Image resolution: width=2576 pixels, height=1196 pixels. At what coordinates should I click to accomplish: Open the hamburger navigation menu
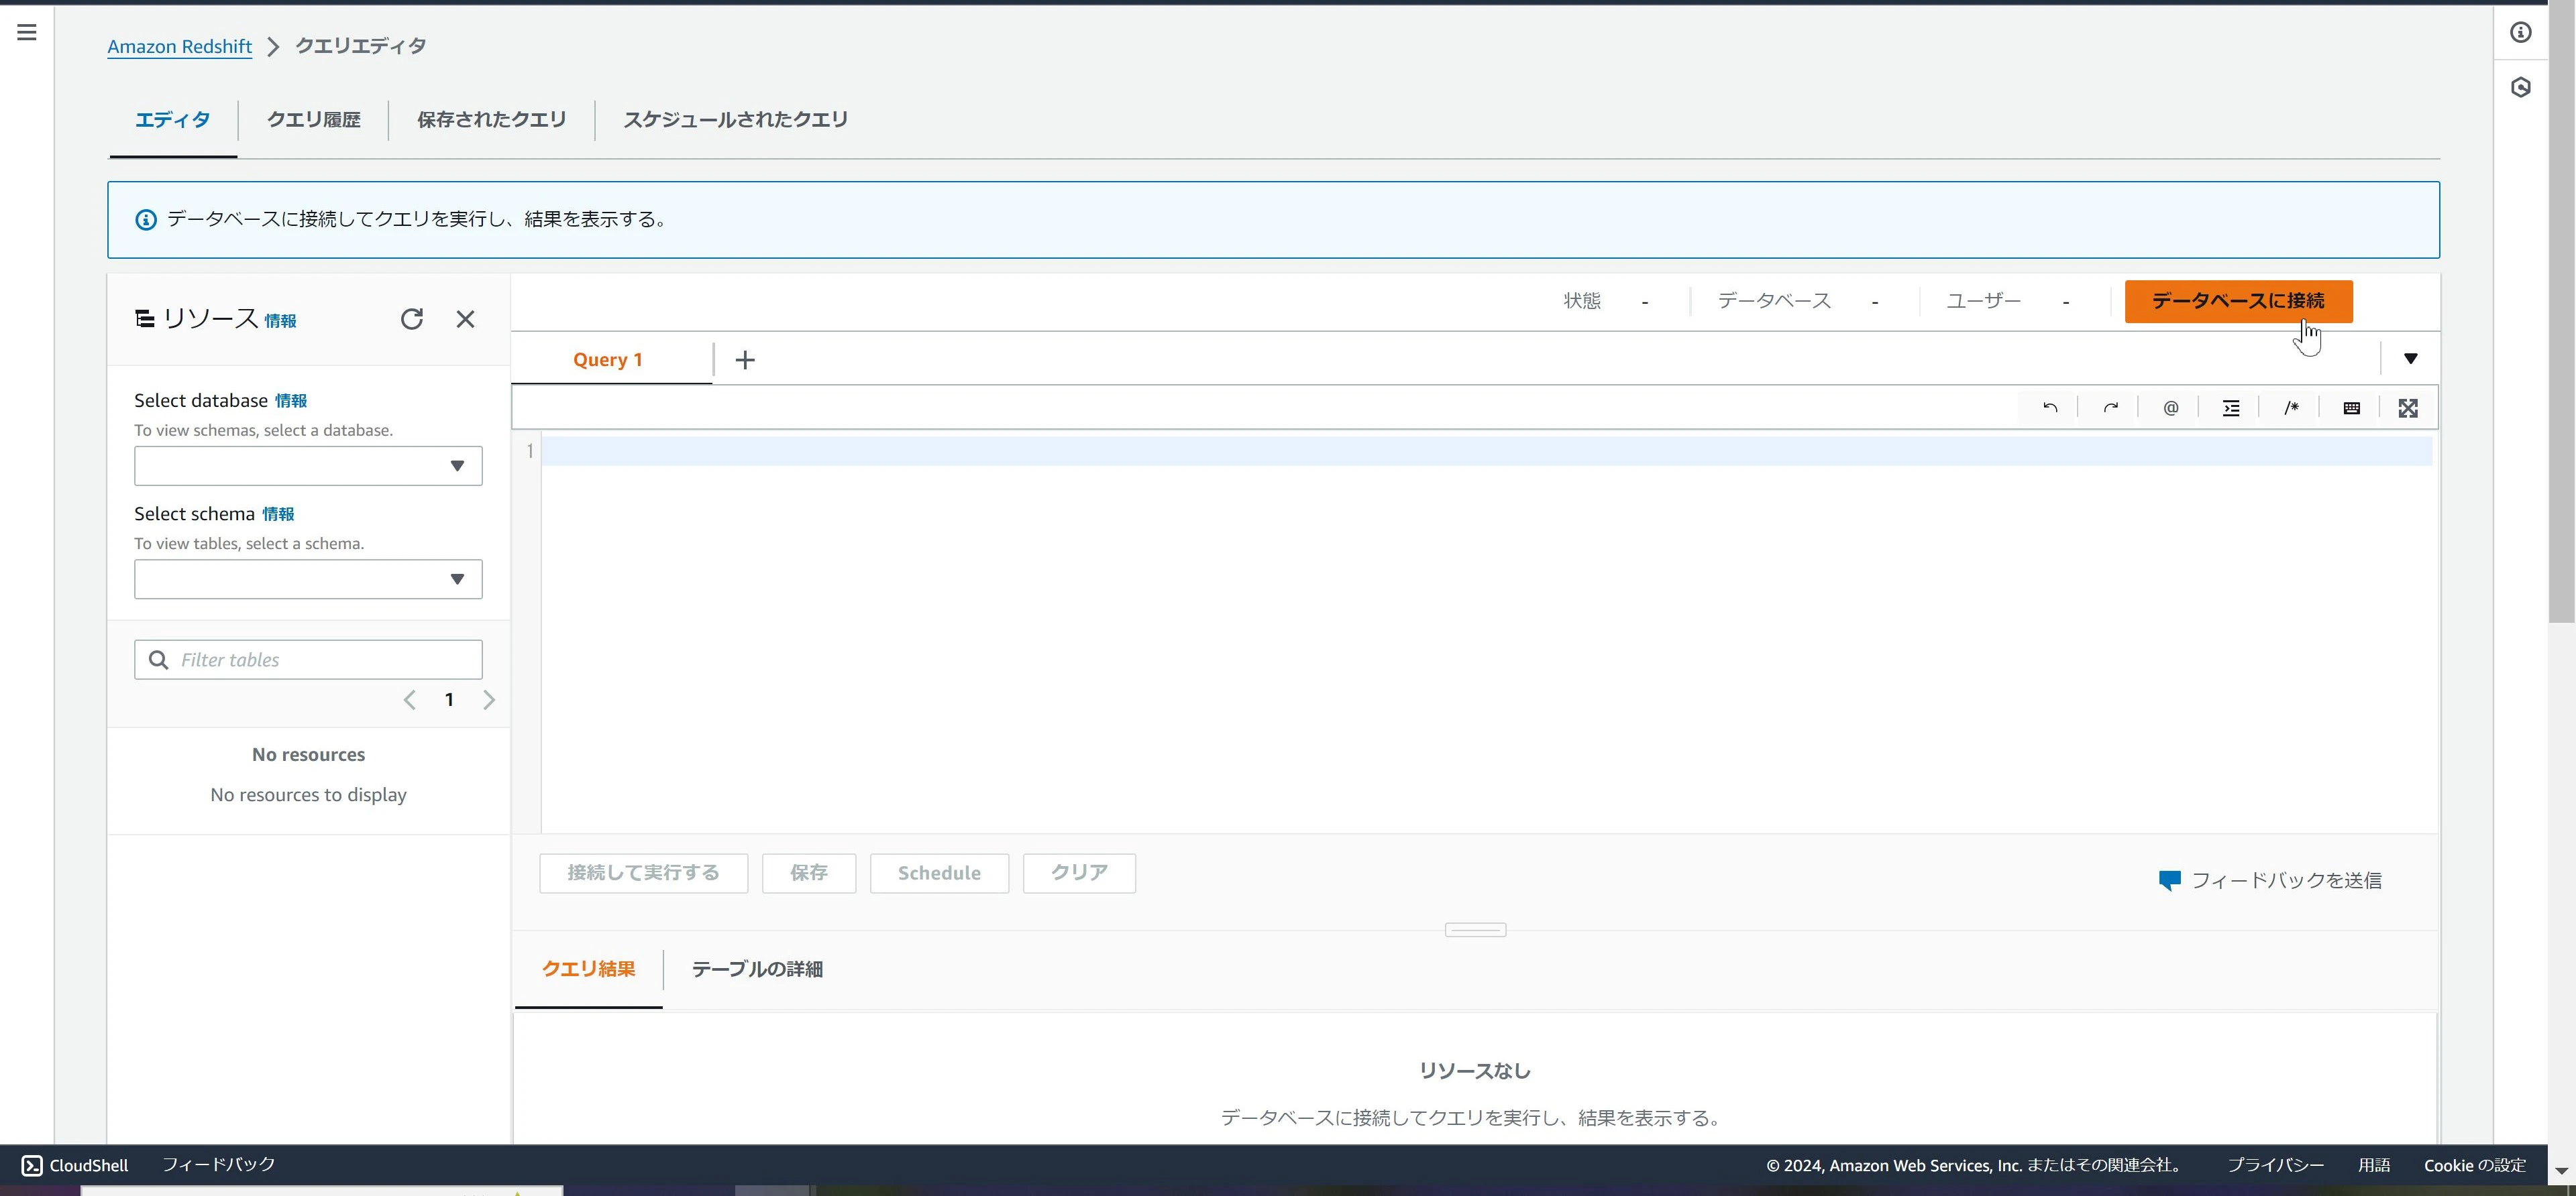click(x=27, y=32)
